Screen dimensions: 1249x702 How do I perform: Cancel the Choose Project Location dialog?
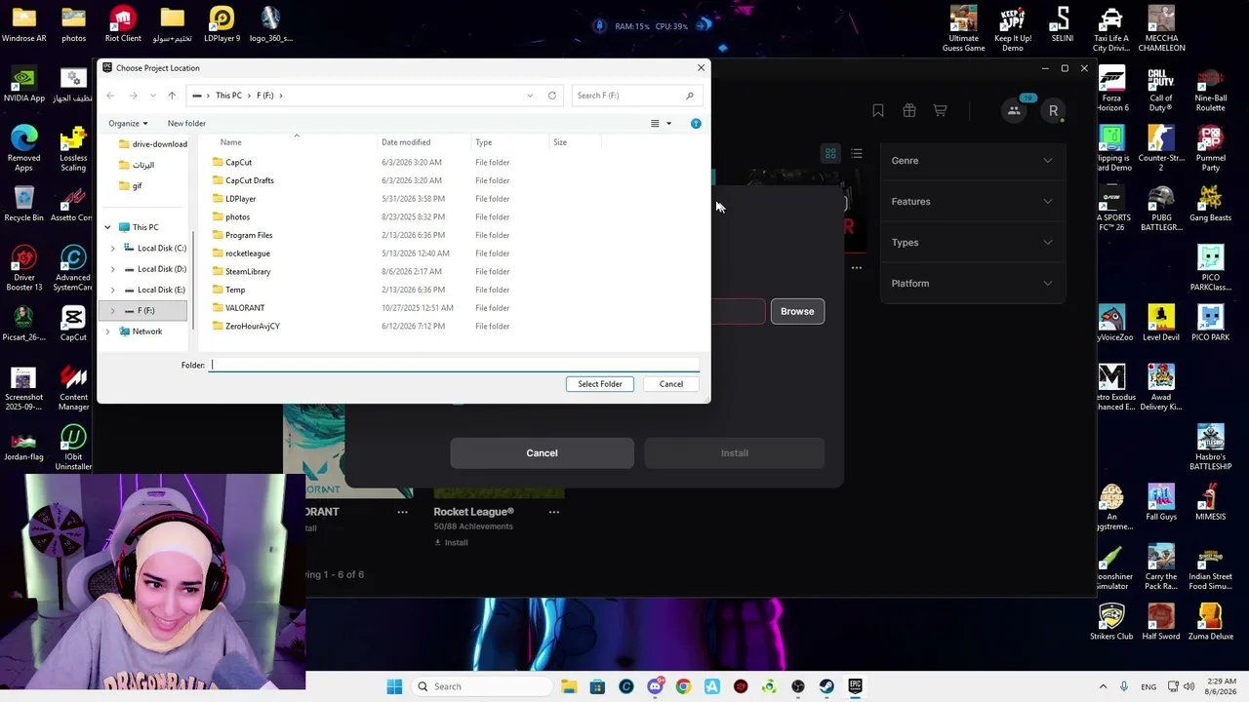(671, 384)
